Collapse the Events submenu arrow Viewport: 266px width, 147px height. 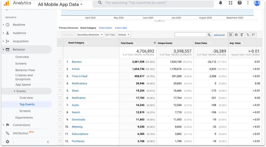point(15,91)
